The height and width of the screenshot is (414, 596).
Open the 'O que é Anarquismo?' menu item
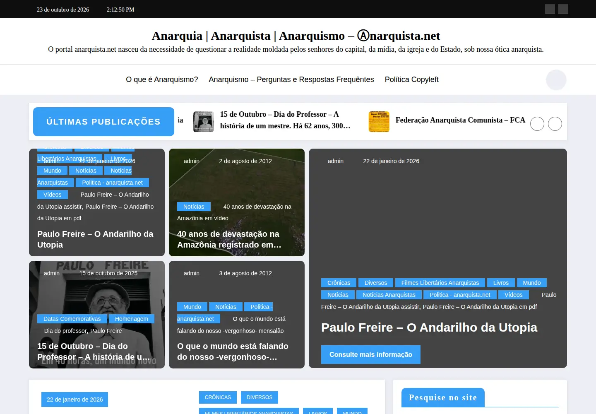162,79
